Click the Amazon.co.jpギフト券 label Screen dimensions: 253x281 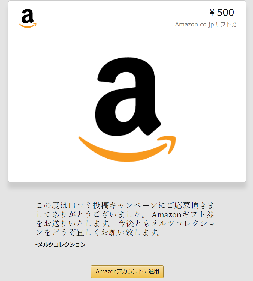[x=206, y=24]
